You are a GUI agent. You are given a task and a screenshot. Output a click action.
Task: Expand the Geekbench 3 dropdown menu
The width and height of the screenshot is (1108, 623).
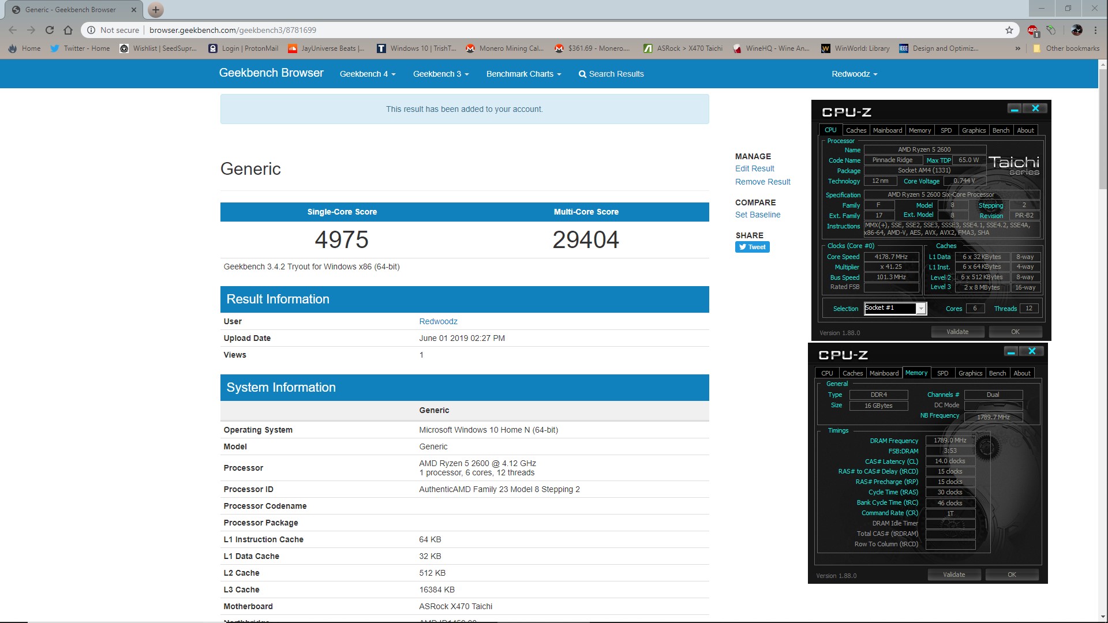[441, 74]
